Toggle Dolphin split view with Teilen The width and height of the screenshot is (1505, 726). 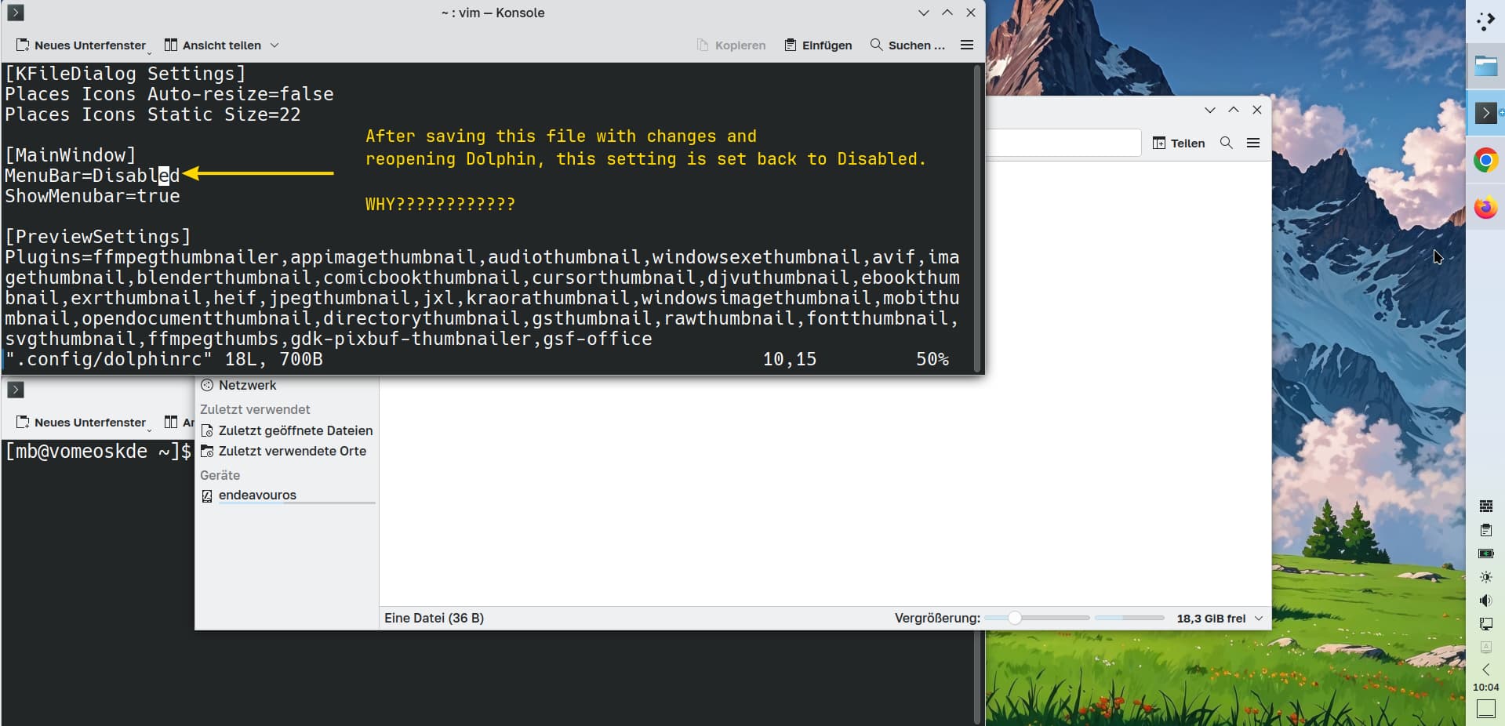(1179, 143)
